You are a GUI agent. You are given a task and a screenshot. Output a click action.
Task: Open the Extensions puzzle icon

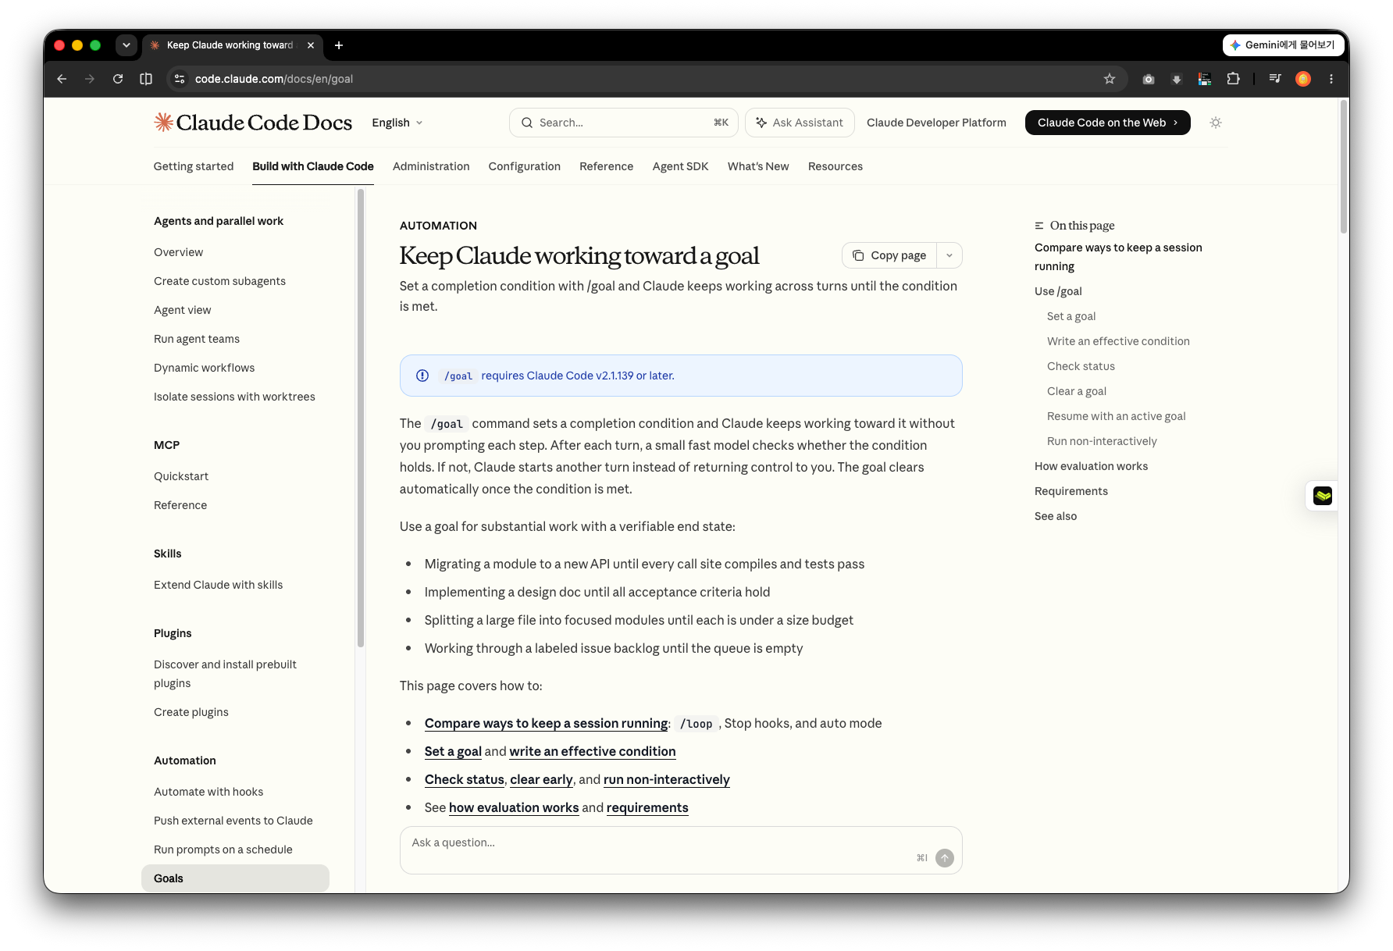[x=1233, y=79]
